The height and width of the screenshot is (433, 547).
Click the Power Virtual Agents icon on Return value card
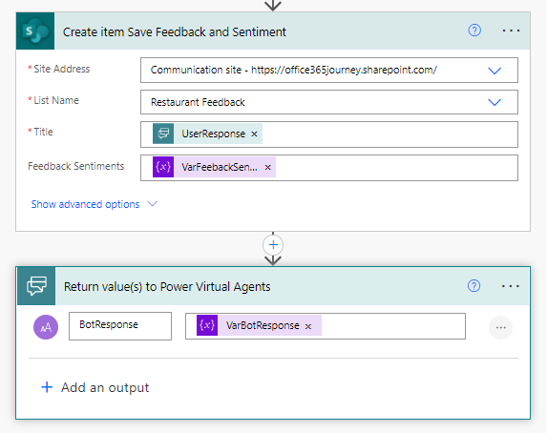(x=36, y=286)
